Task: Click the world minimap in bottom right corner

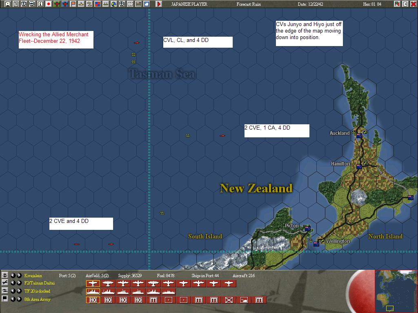Action: [396, 291]
